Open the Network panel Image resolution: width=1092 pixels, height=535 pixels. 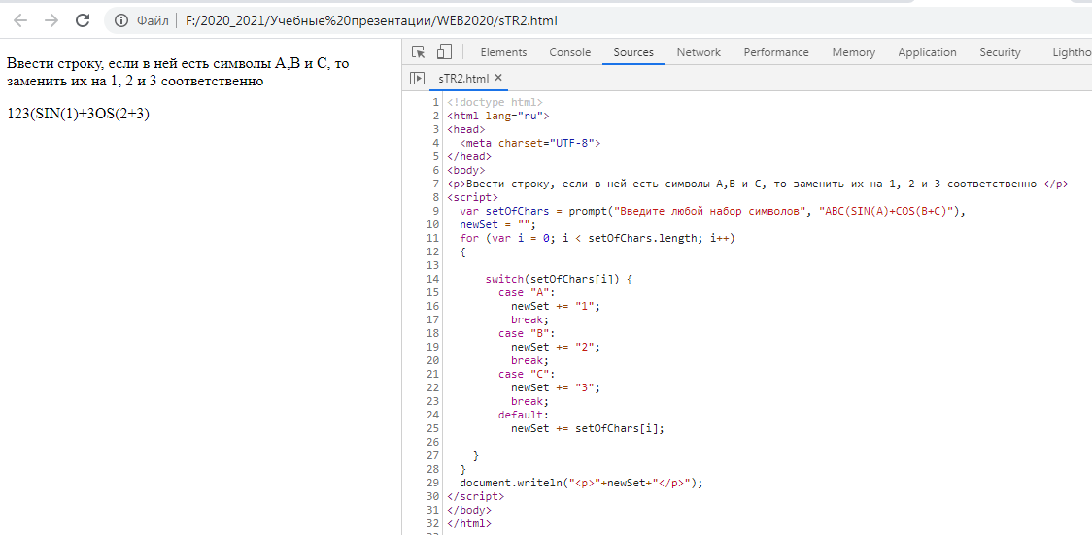coord(699,52)
